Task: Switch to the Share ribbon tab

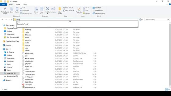Action: [x=18, y=4]
